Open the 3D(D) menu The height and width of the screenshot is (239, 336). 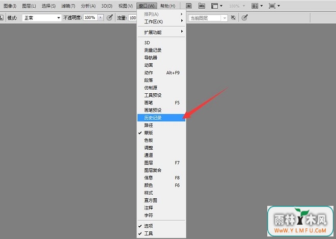tap(107, 6)
